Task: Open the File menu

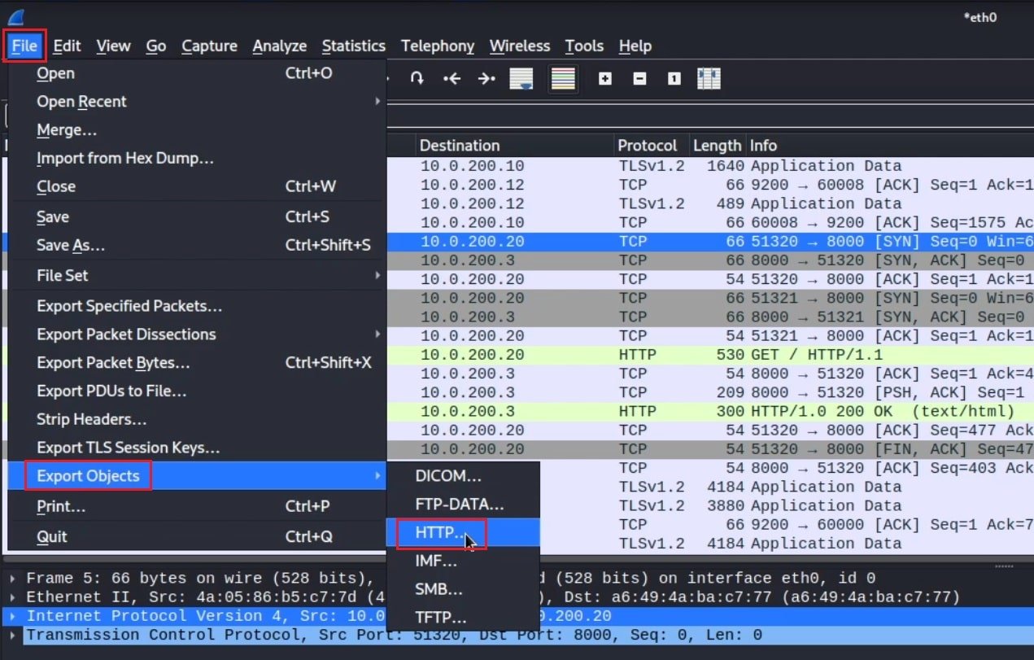Action: [24, 46]
